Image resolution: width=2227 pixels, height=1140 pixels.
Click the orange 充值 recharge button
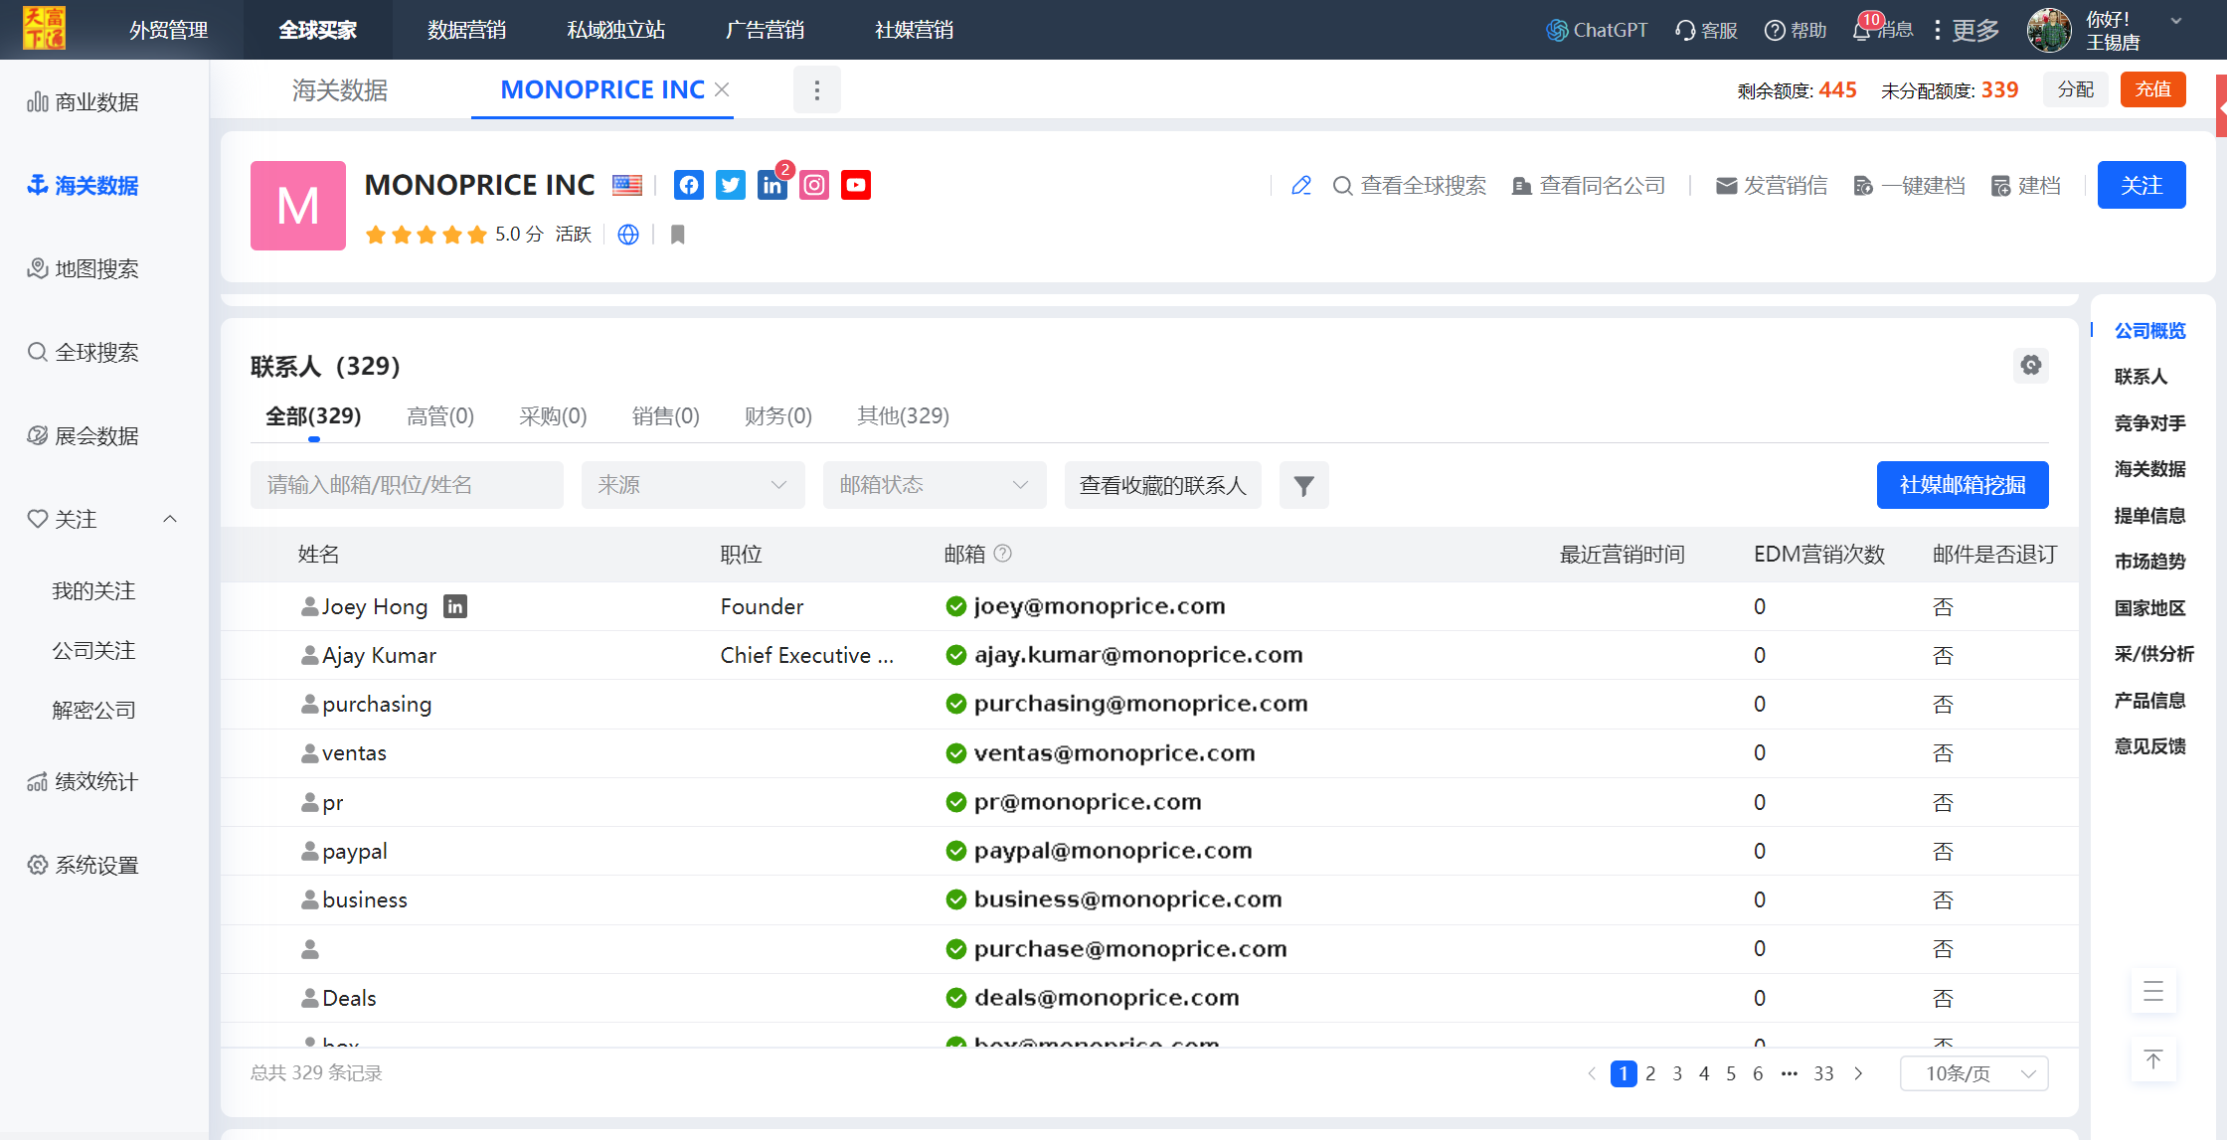point(2153,89)
